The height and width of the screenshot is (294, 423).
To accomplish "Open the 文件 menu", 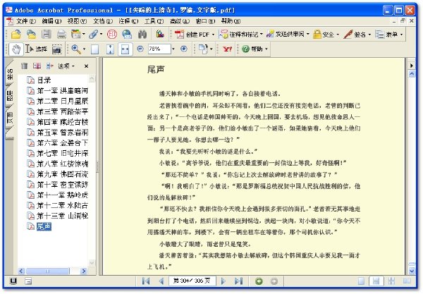I will pos(25,21).
